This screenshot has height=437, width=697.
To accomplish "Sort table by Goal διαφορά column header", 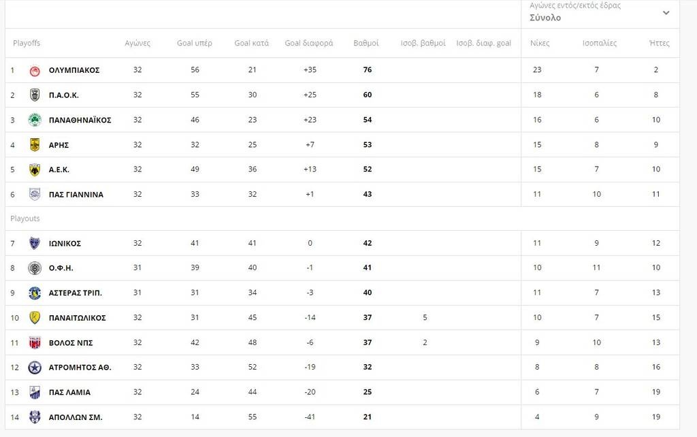I will [x=309, y=43].
